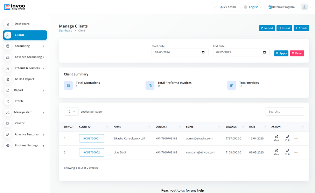Expand the Report submenu chevron
The width and height of the screenshot is (315, 193).
(43, 91)
